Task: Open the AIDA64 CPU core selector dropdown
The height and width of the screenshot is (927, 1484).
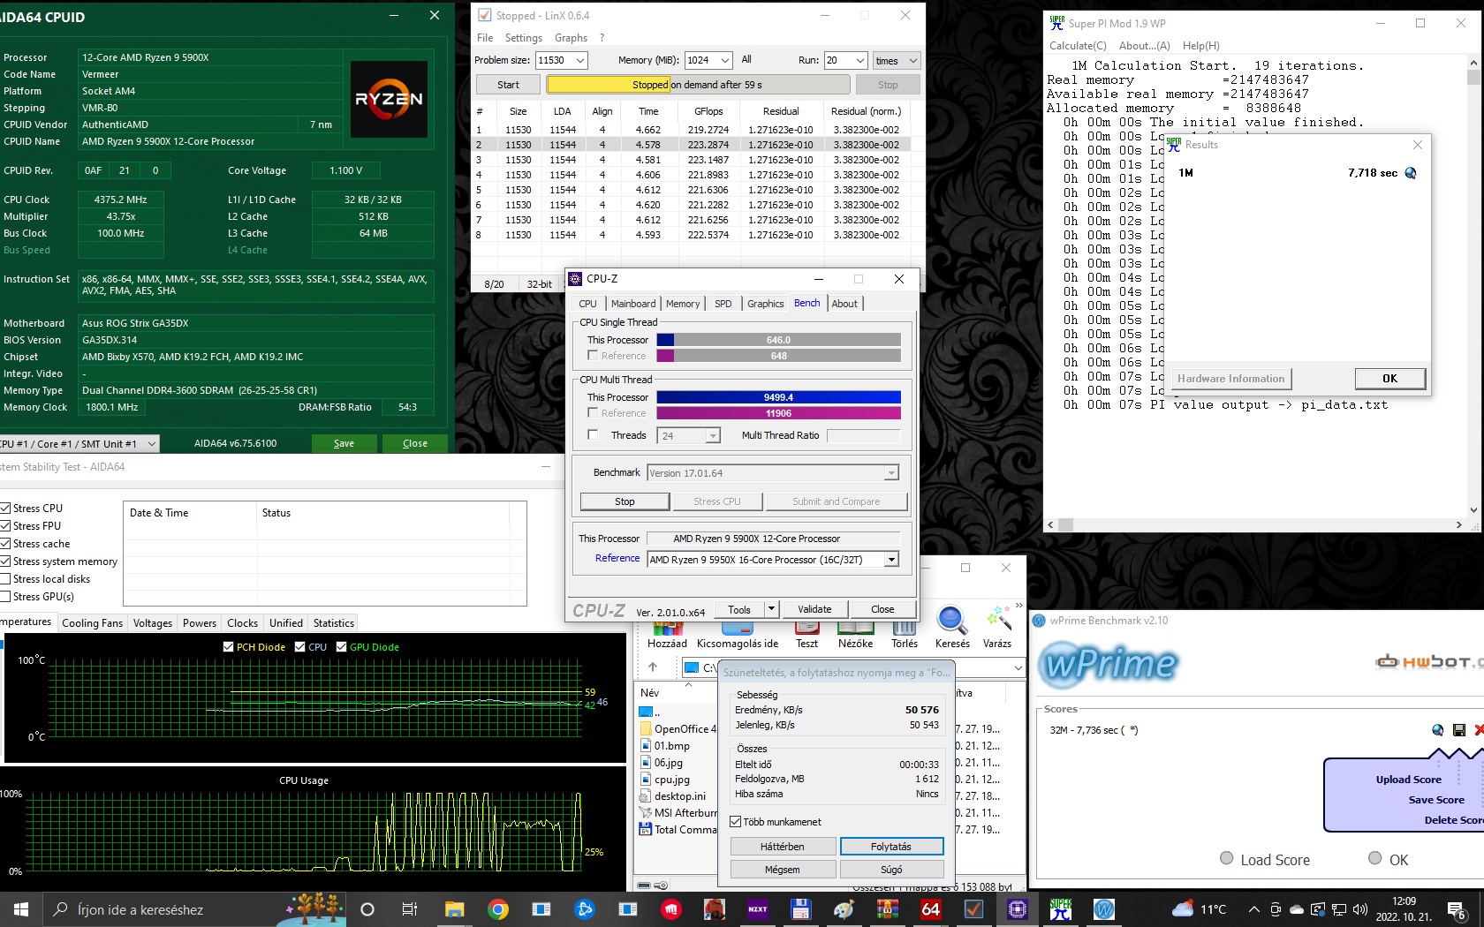Action: (152, 444)
